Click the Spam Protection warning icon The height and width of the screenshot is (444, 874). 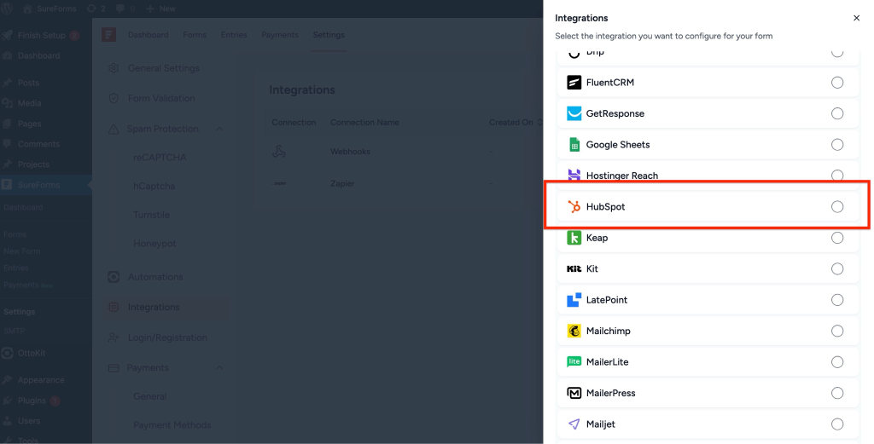pos(114,129)
